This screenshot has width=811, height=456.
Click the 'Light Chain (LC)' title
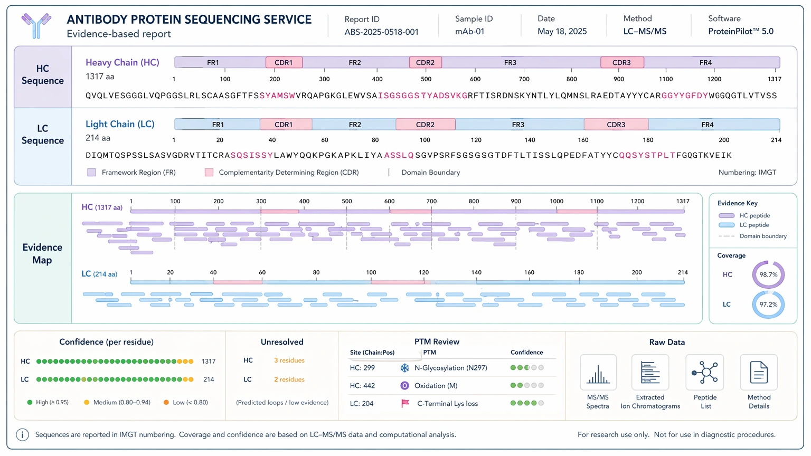click(120, 124)
